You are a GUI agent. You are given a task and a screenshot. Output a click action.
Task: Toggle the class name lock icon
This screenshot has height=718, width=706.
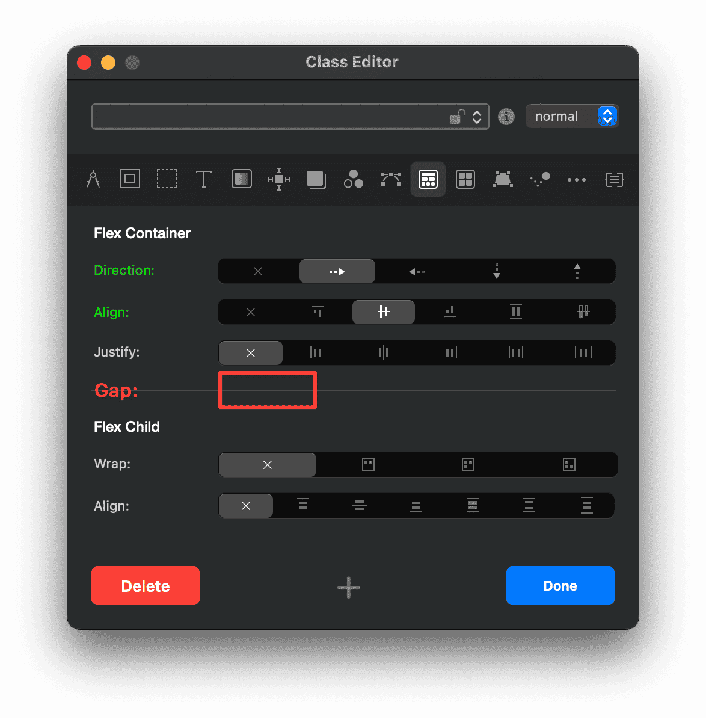click(x=458, y=117)
